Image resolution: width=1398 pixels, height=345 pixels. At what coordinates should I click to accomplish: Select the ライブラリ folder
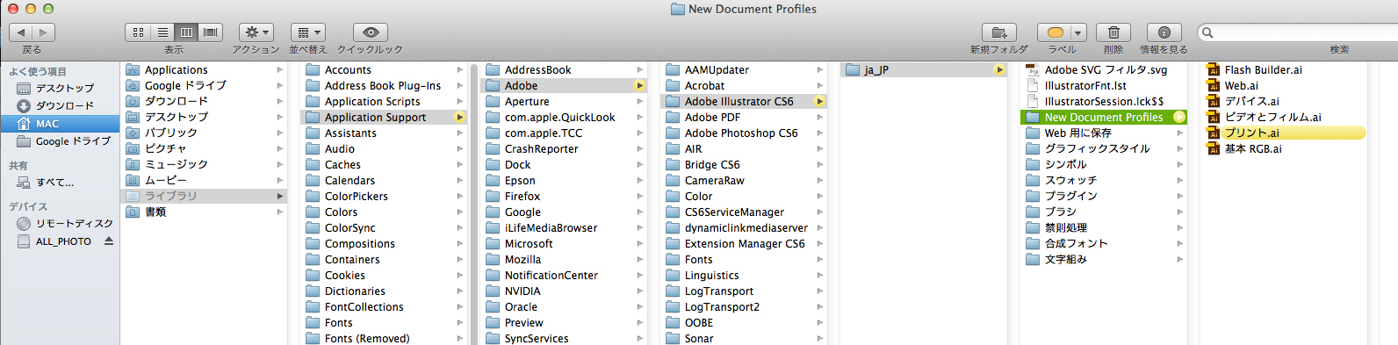click(204, 196)
